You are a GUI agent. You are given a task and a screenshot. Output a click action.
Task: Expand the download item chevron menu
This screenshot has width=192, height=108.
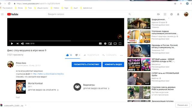(x=26, y=105)
